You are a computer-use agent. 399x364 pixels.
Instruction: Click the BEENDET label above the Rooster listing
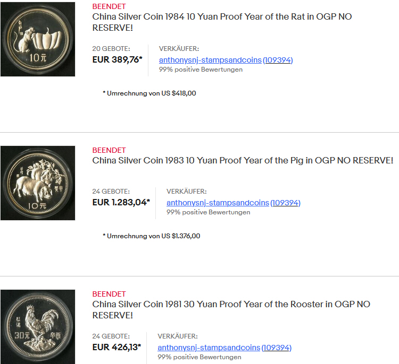[109, 294]
